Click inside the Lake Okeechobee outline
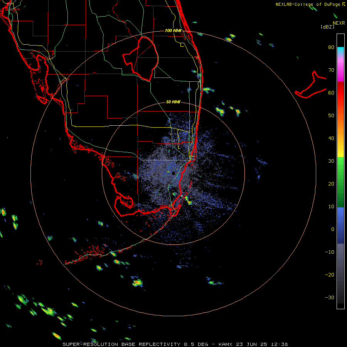The image size is (347, 347). pyautogui.click(x=145, y=60)
